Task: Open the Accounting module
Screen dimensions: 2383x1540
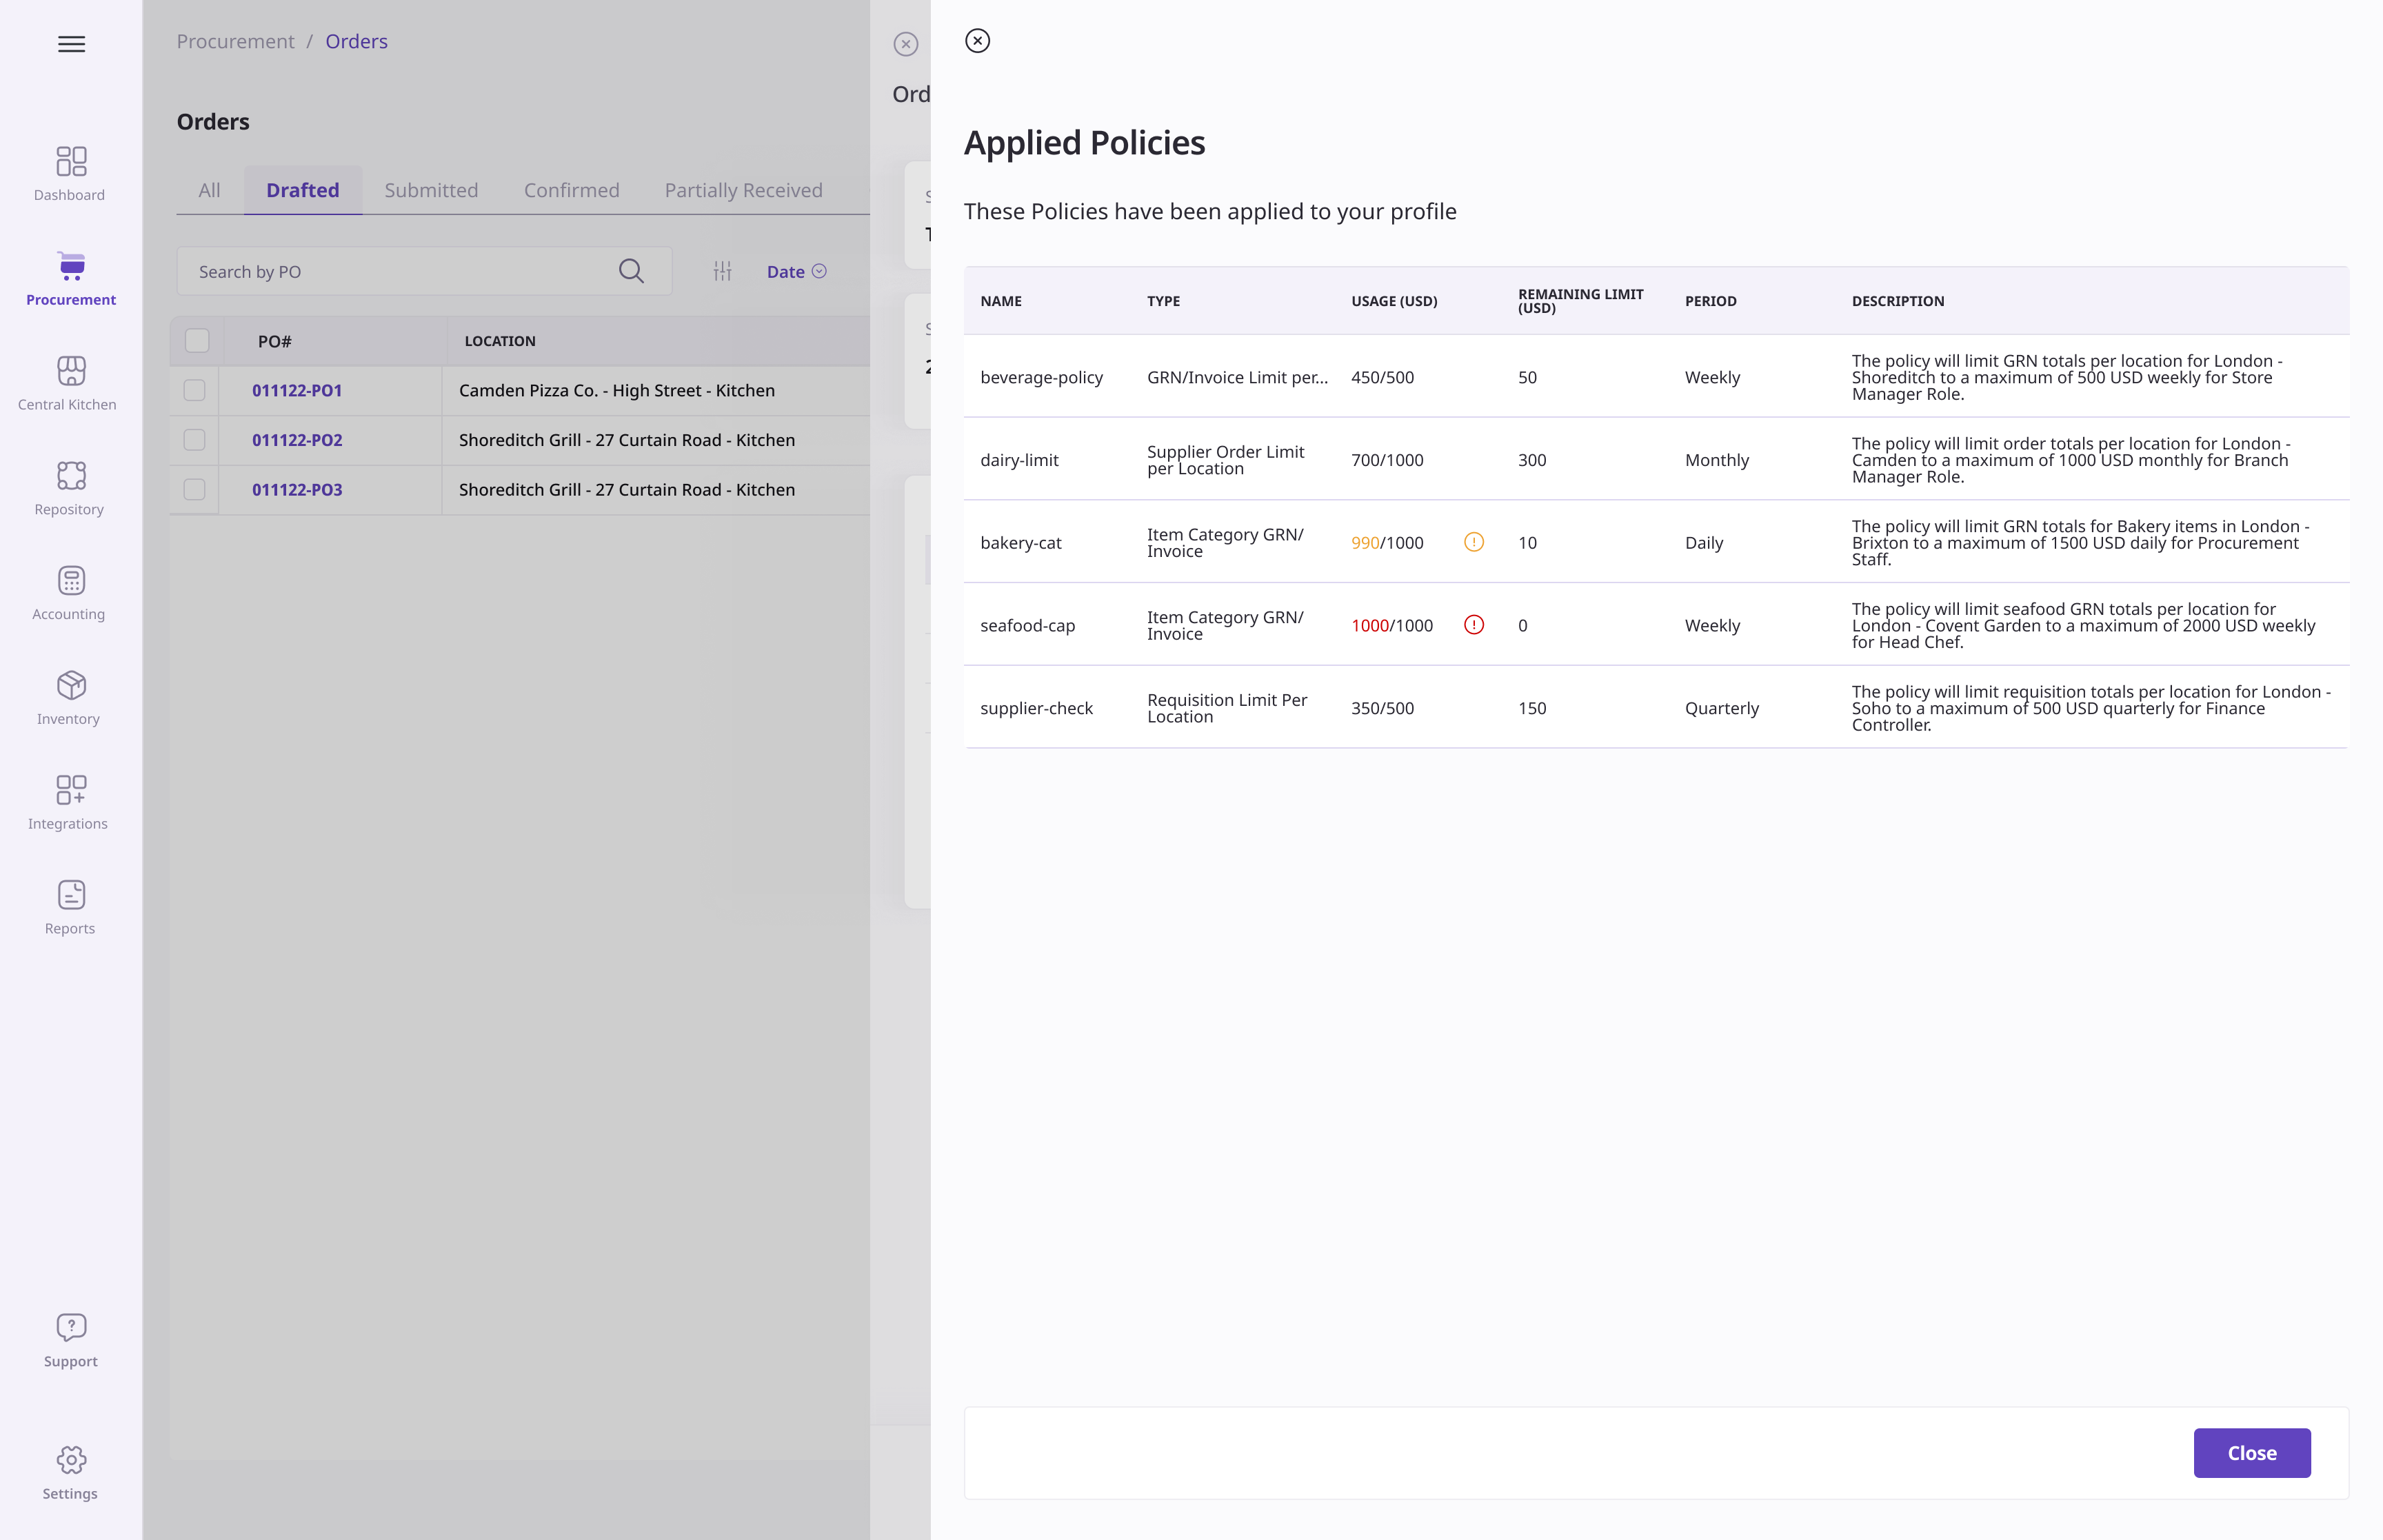Action: point(70,593)
